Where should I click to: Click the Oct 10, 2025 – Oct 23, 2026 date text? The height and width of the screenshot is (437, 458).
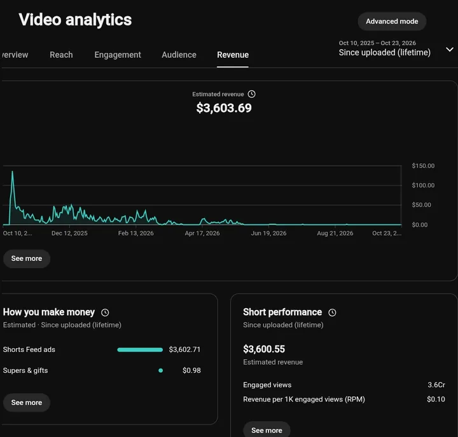[x=377, y=43]
